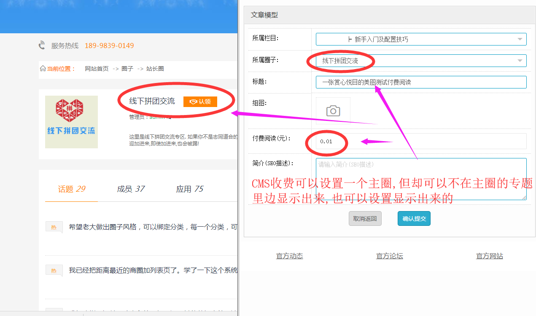Viewport: 536px width, 316px height.
Task: Click the camera icon to upload 组图
Action: 333,111
